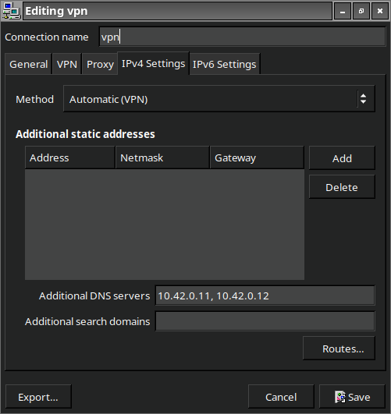
Task: Open the network editor window menu icon
Action: (11, 11)
